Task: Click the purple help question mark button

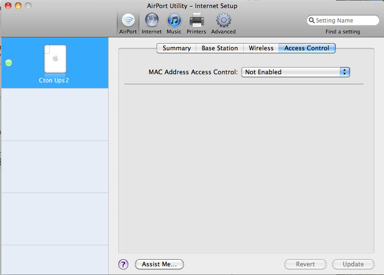Action: (123, 264)
